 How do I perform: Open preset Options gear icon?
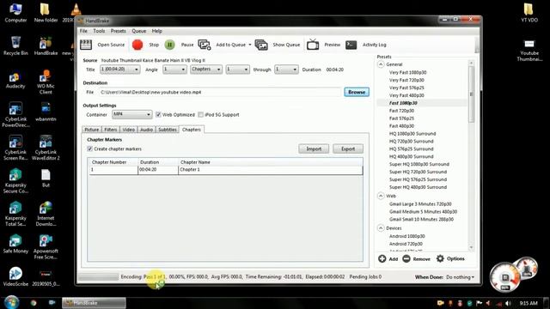[x=440, y=258]
